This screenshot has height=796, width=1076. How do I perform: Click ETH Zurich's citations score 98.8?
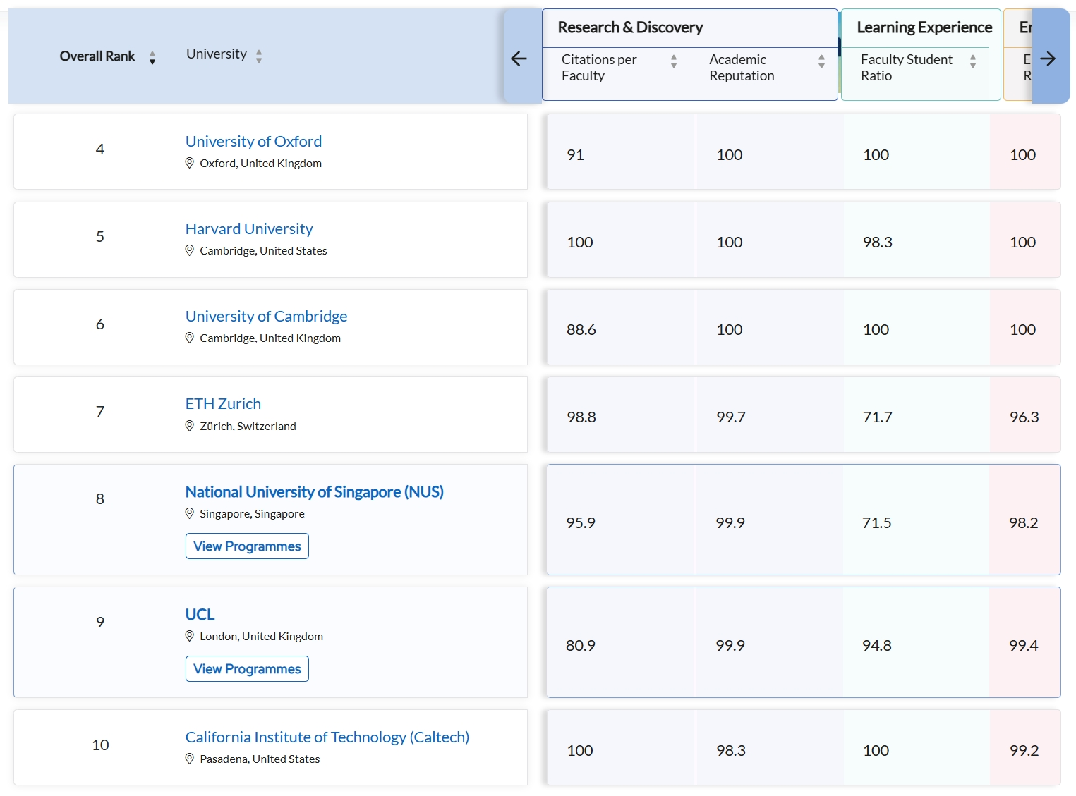tap(581, 417)
